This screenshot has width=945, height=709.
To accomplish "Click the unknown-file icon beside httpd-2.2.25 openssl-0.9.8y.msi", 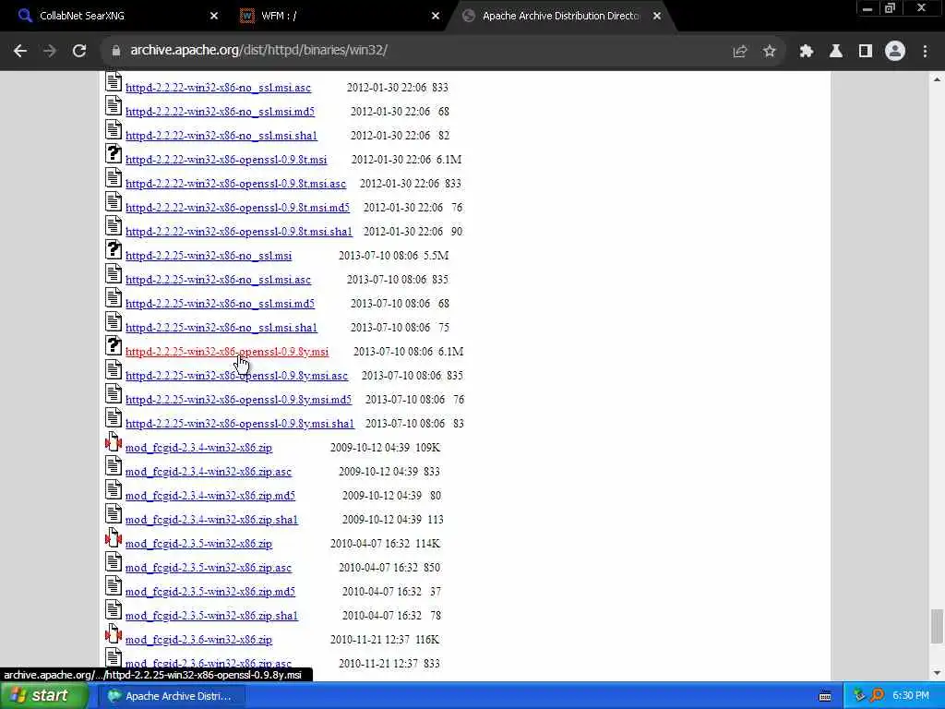I will (x=114, y=346).
